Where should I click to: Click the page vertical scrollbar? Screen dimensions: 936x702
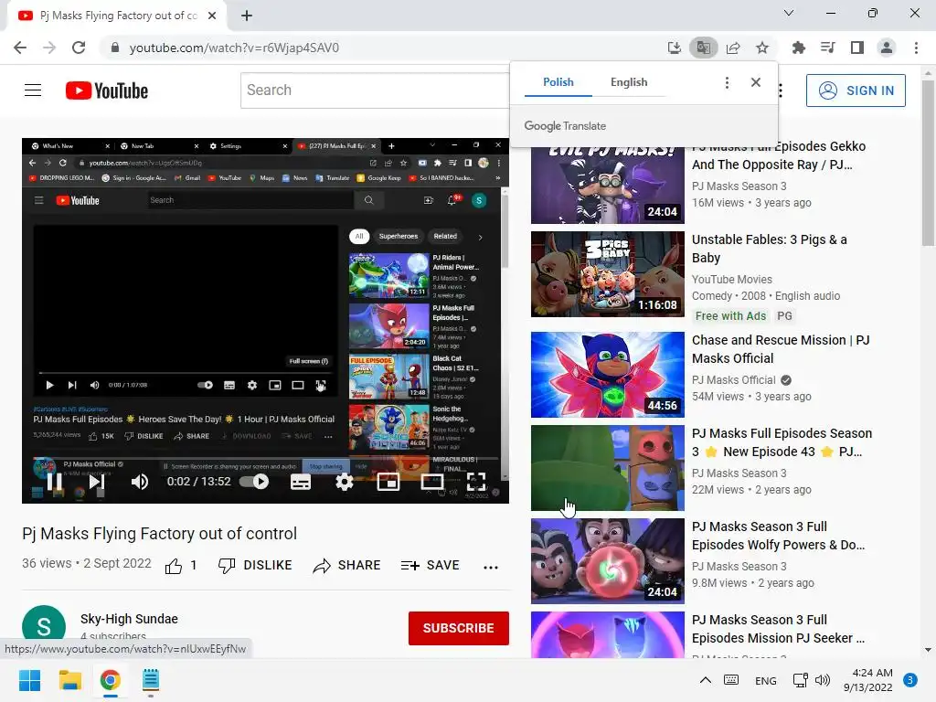click(928, 163)
